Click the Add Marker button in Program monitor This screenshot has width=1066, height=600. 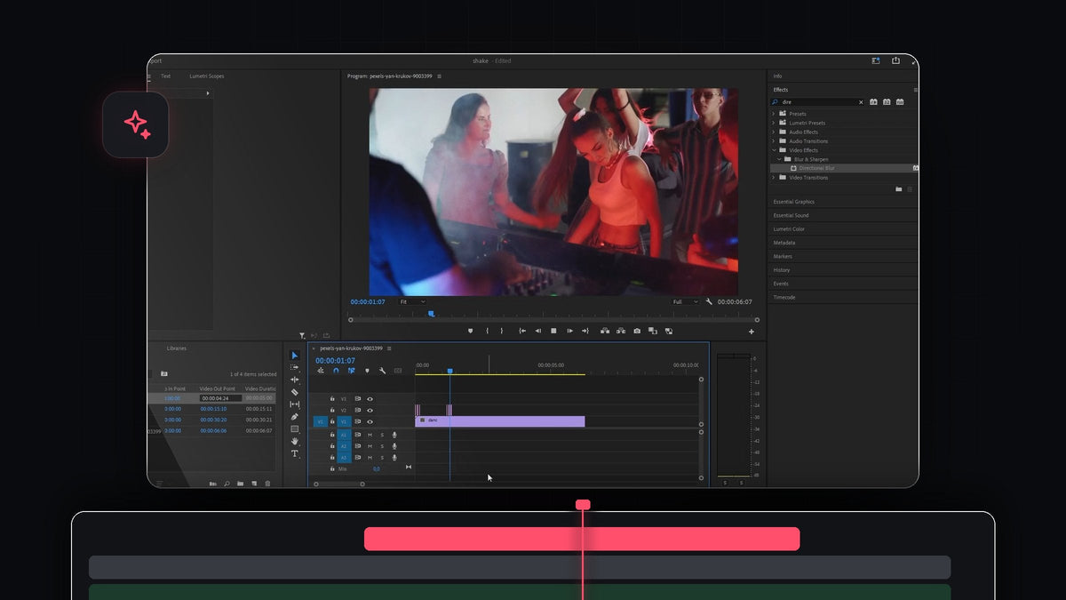click(x=471, y=331)
